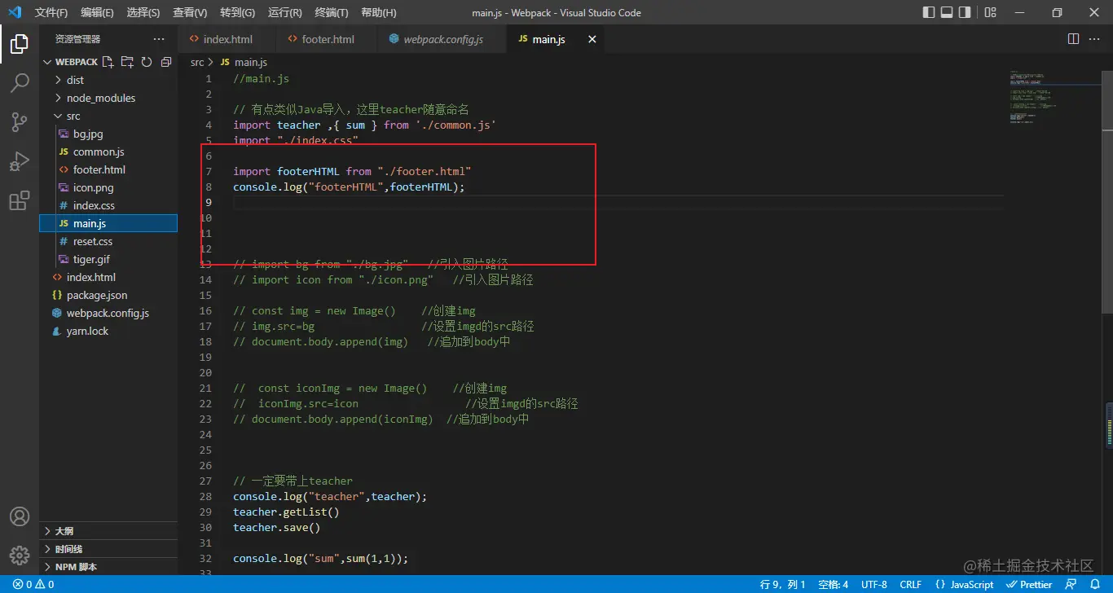Open the 转到(G) menu
The height and width of the screenshot is (593, 1113).
tap(237, 12)
